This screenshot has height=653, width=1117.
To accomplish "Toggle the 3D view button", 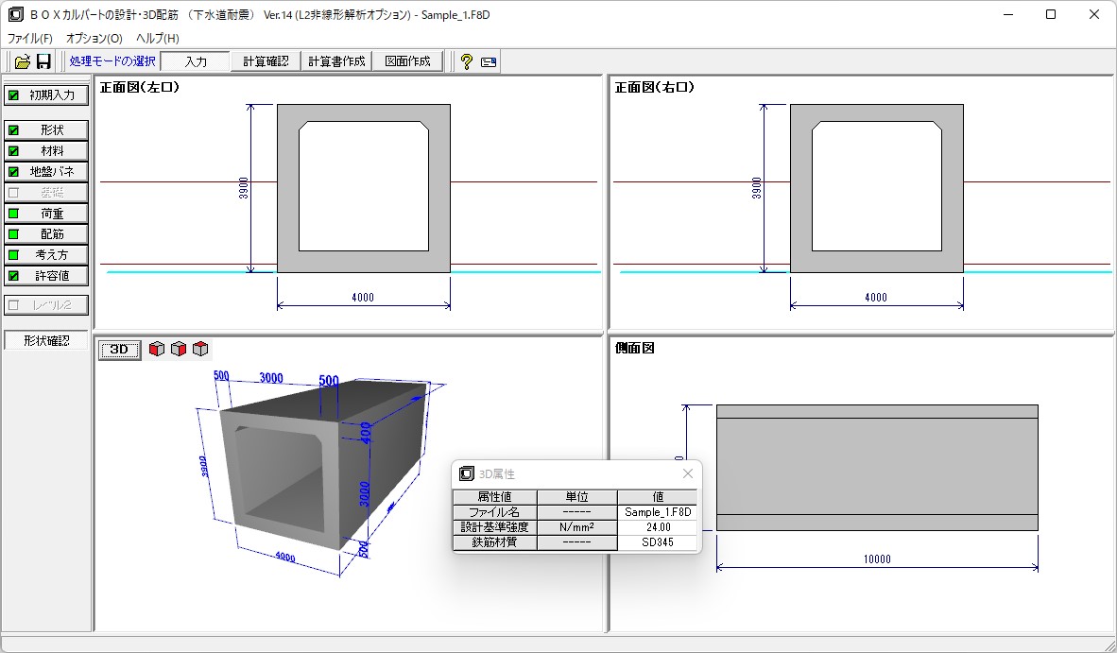I will (119, 350).
